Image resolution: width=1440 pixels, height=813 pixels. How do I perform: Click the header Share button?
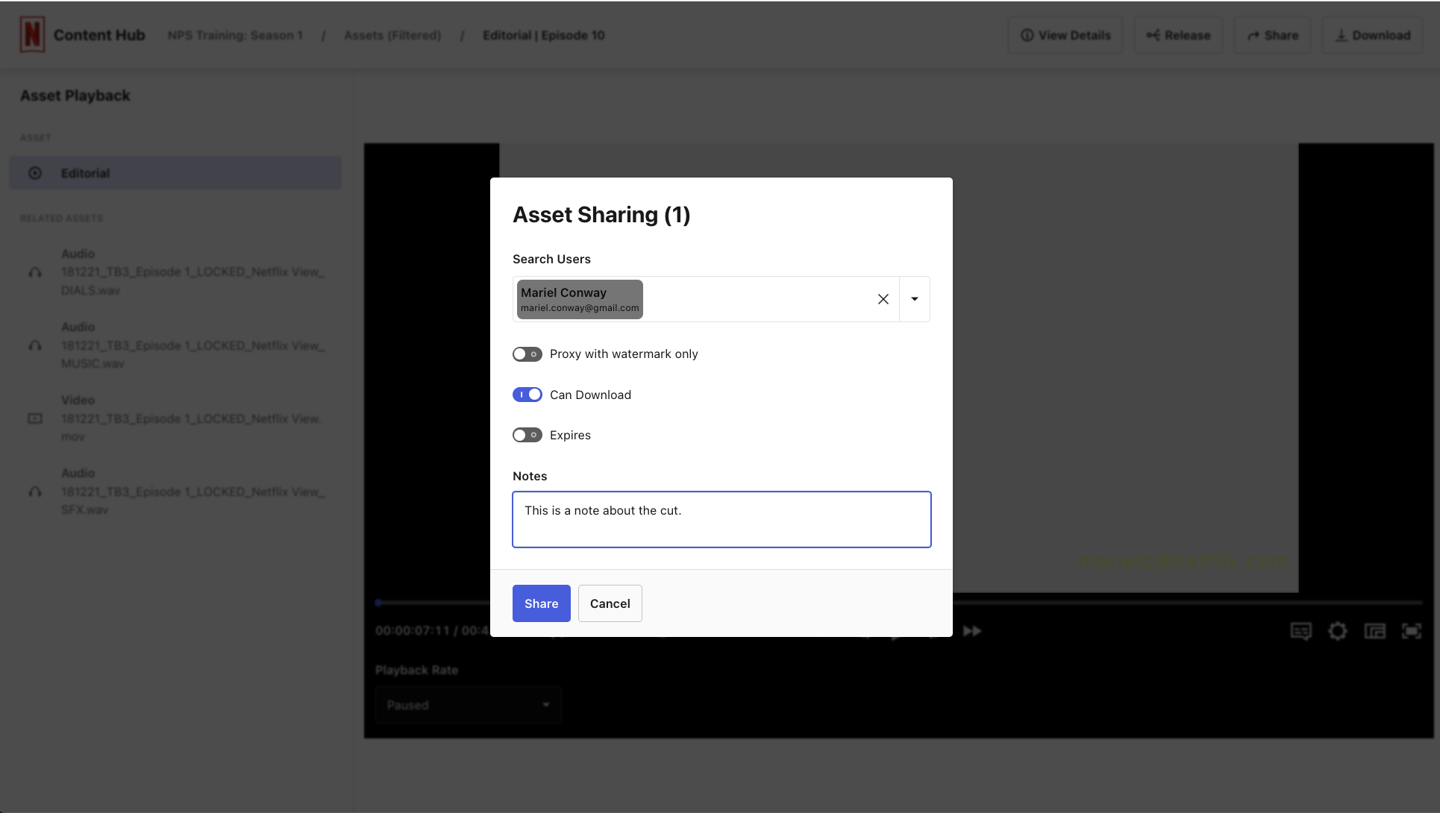[1273, 35]
